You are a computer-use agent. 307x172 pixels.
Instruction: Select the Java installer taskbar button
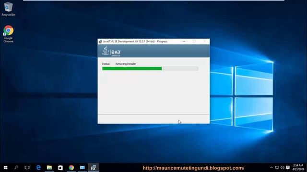pyautogui.click(x=94, y=168)
